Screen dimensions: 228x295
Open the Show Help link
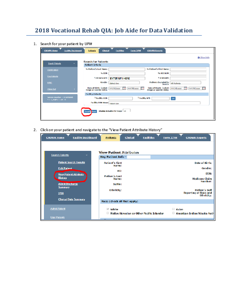[x=205, y=57]
